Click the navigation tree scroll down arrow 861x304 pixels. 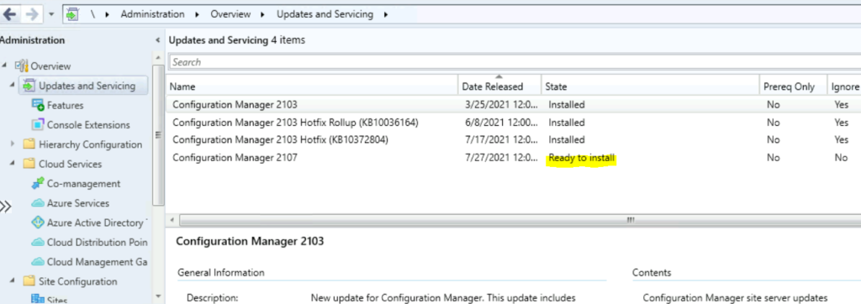pyautogui.click(x=158, y=296)
